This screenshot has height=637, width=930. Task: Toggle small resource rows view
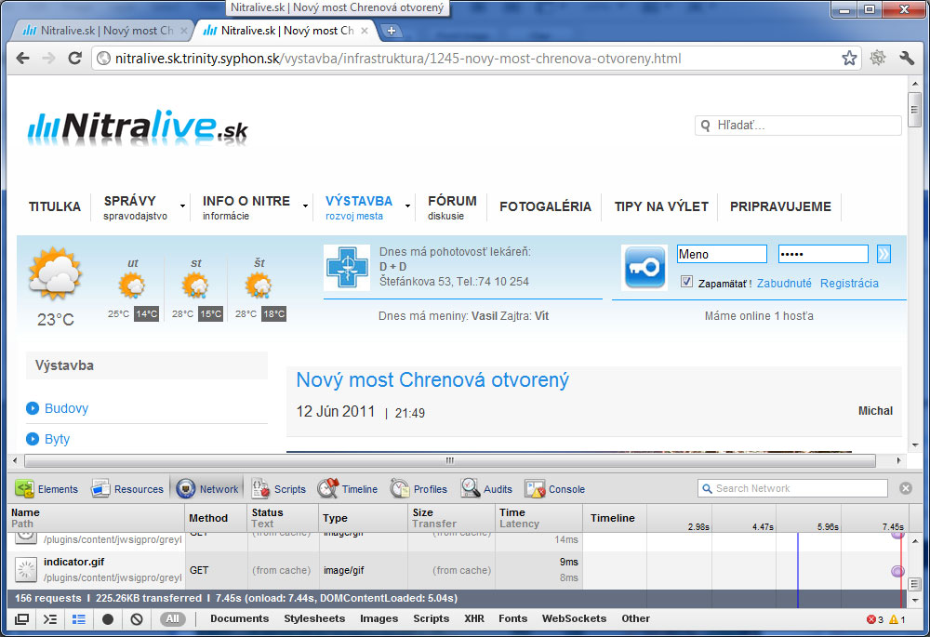coord(79,619)
